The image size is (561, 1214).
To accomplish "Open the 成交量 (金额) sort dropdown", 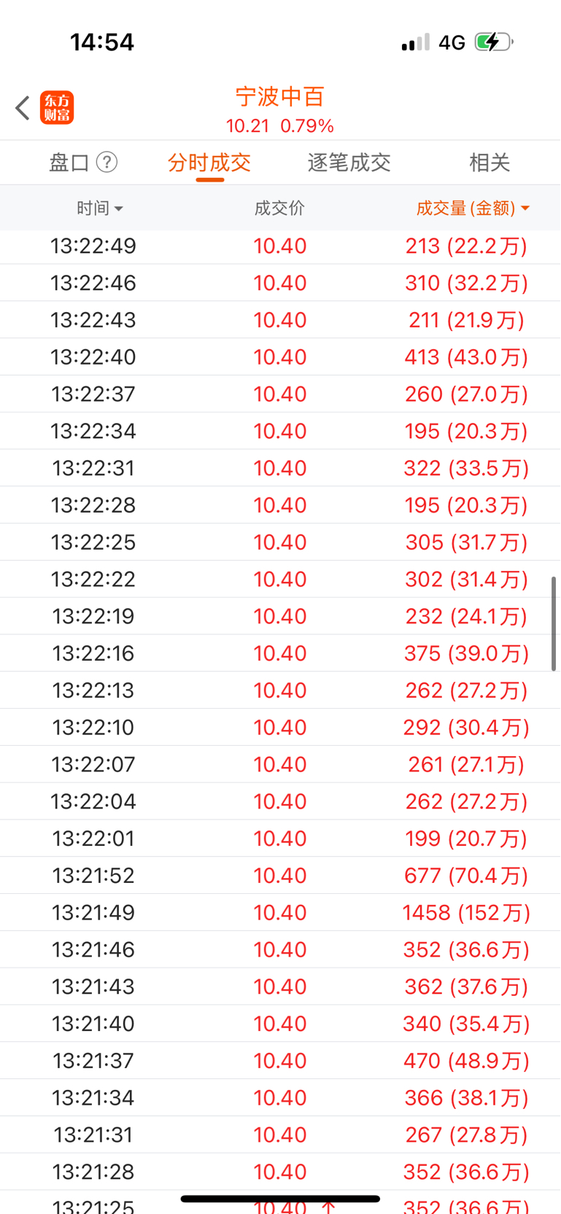I will pos(473,209).
